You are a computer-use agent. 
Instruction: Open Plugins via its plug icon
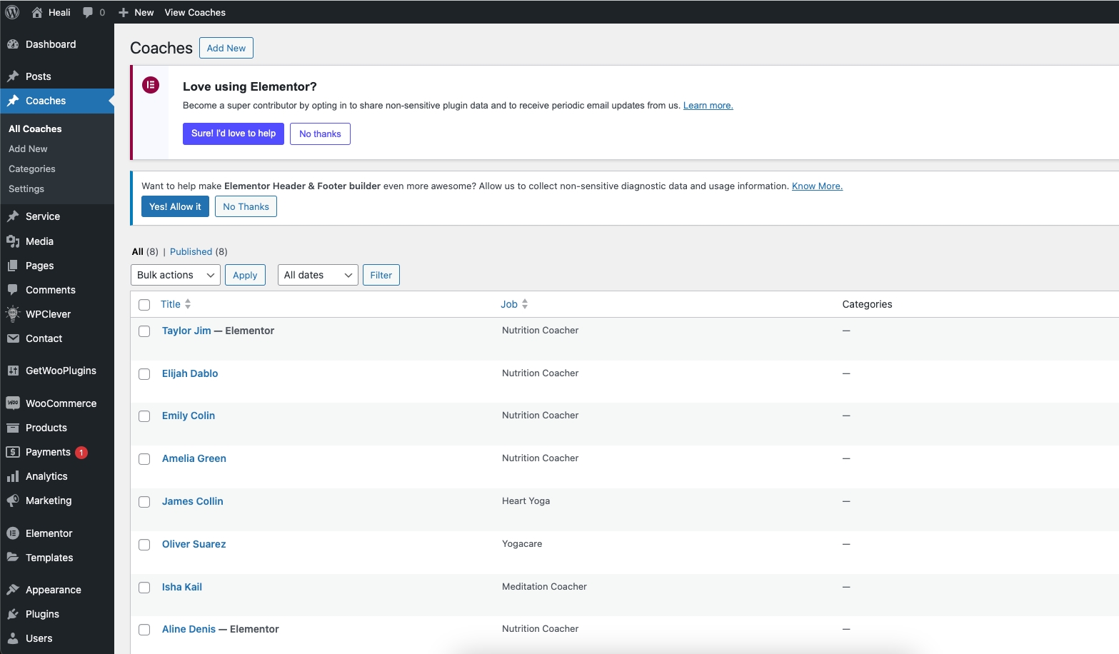13,614
